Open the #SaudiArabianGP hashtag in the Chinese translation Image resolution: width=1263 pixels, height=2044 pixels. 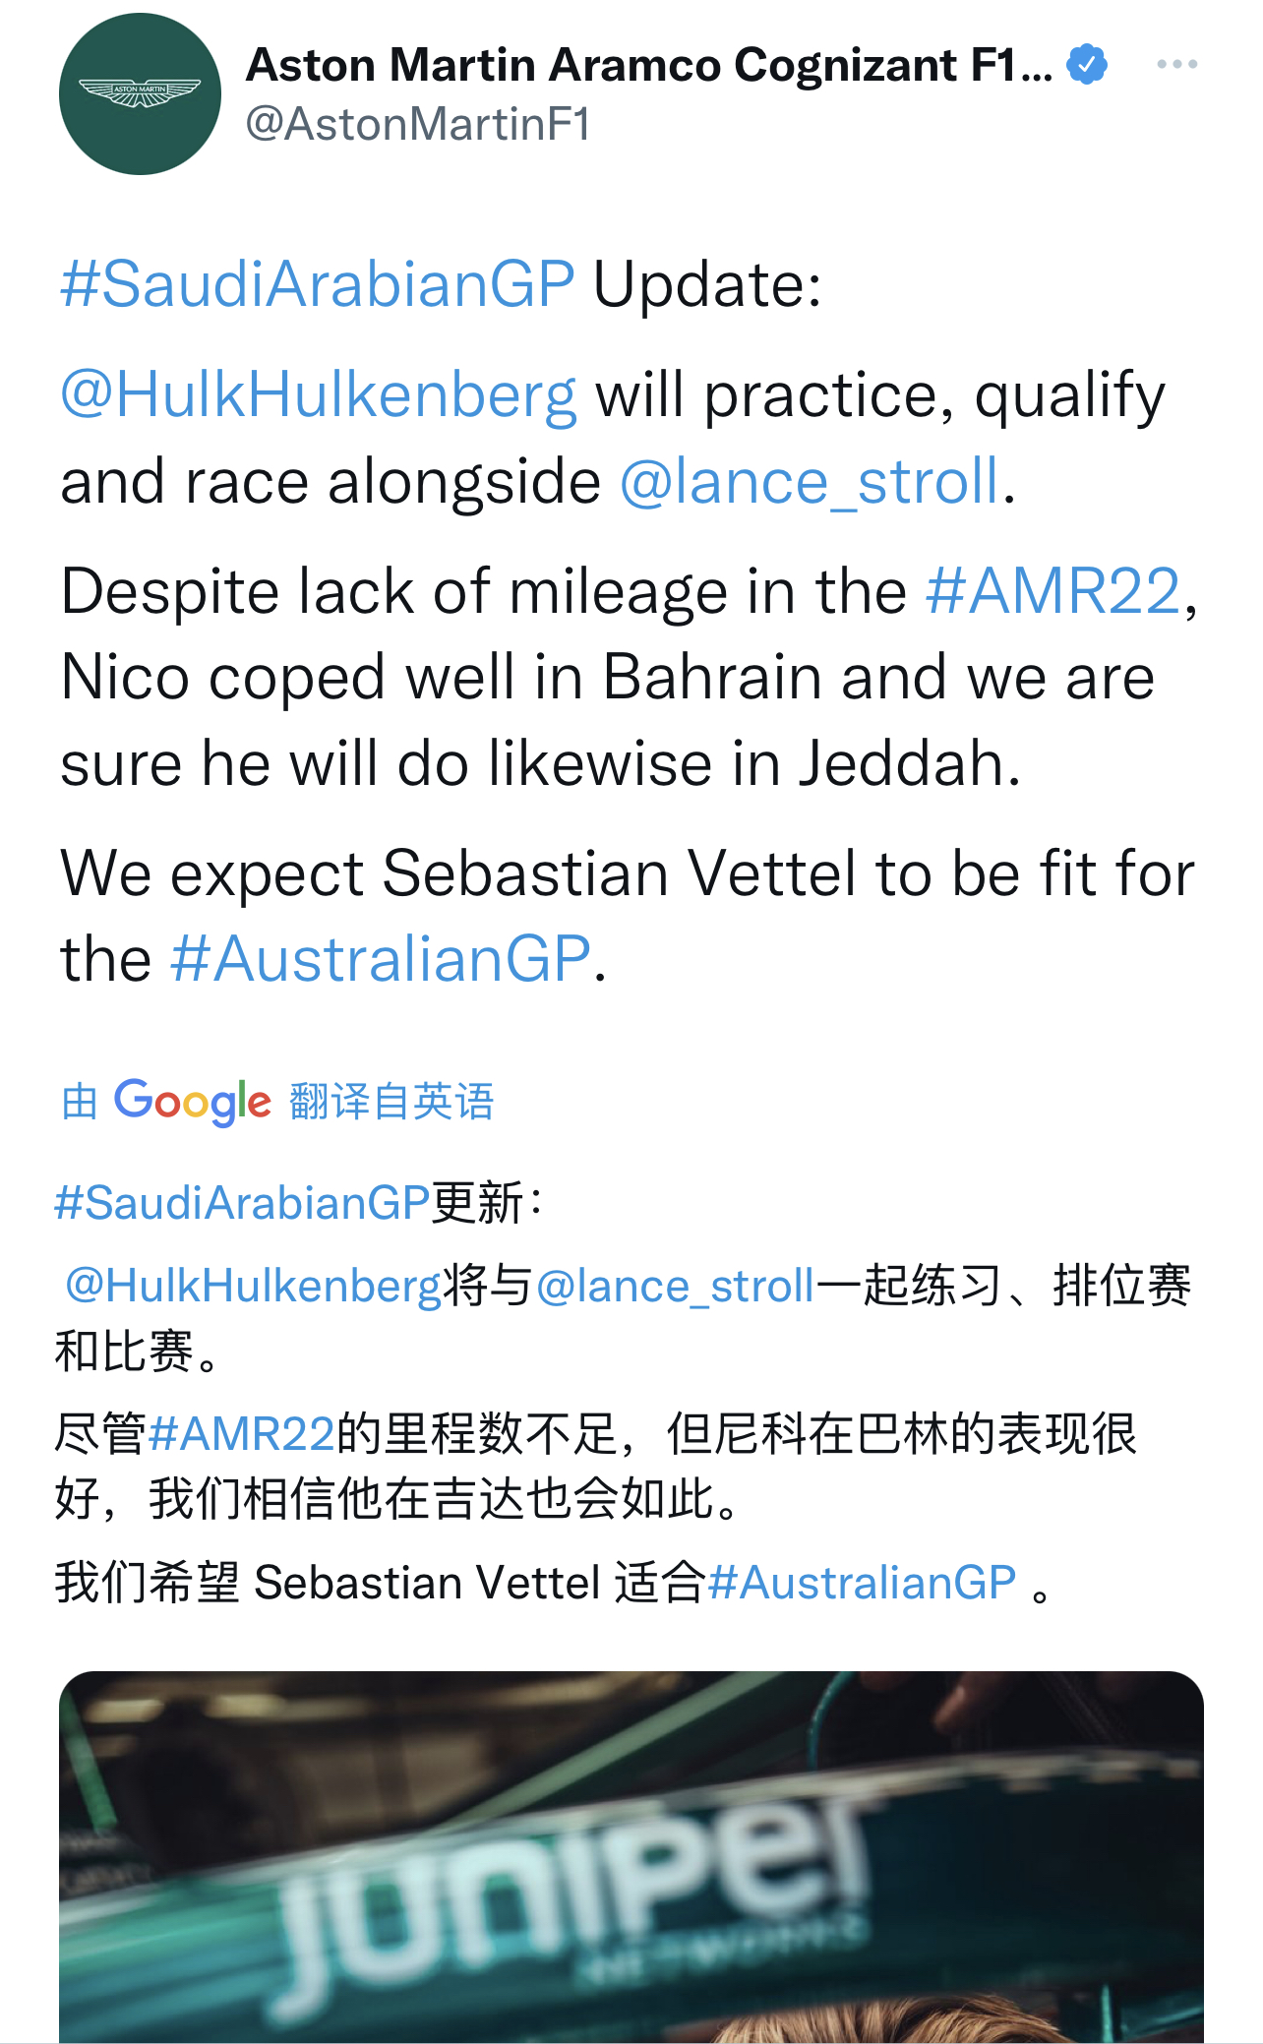tap(242, 1203)
